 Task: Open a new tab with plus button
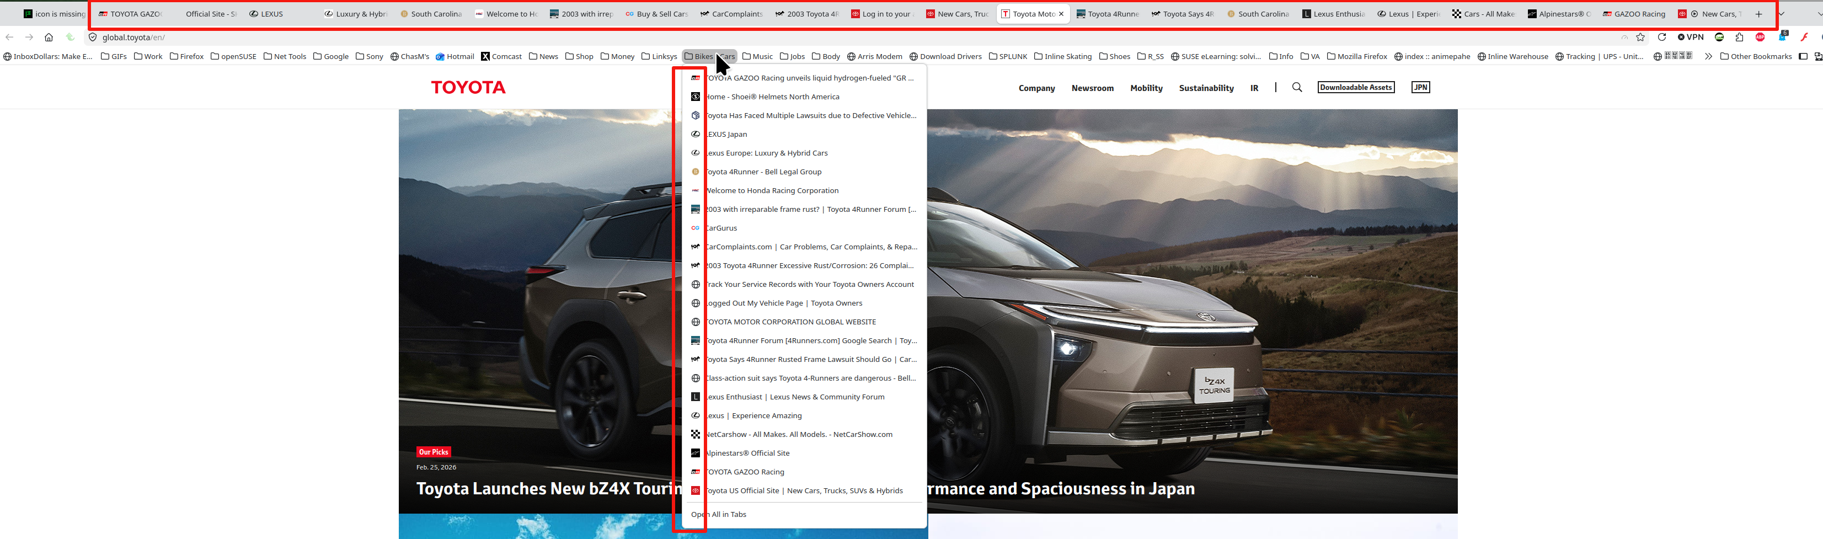[x=1758, y=14]
